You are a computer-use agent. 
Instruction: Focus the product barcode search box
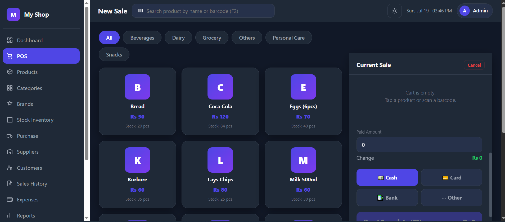(x=203, y=11)
